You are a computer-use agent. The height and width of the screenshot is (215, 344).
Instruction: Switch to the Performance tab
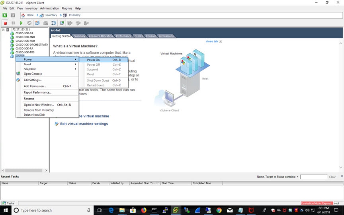coord(123,36)
